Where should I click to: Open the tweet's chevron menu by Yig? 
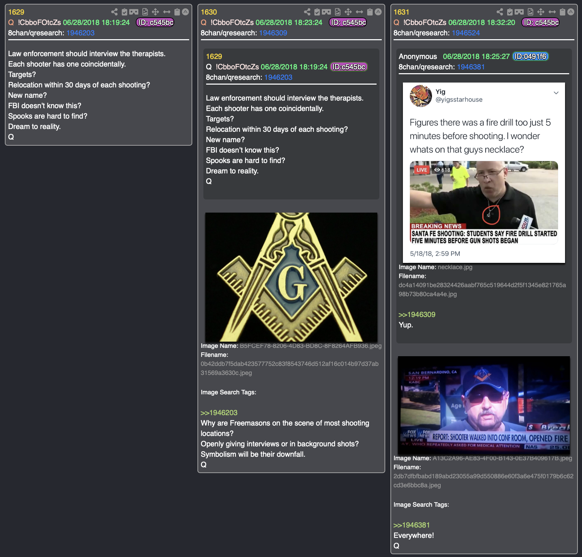556,93
